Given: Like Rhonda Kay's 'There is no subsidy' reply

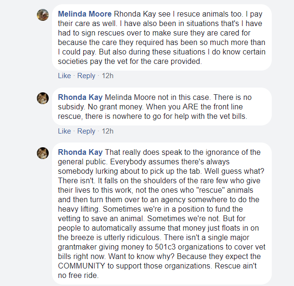Looking at the screenshot, I should pos(64,131).
